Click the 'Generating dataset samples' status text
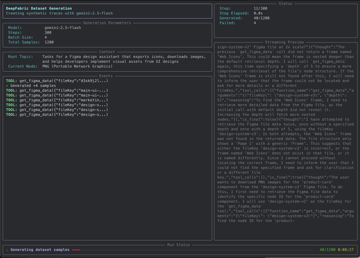This screenshot has width=360, height=258. [40, 250]
